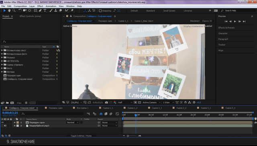Open the Active Camera view dropdown
Viewport: 257px width, 146px height.
coord(151,102)
